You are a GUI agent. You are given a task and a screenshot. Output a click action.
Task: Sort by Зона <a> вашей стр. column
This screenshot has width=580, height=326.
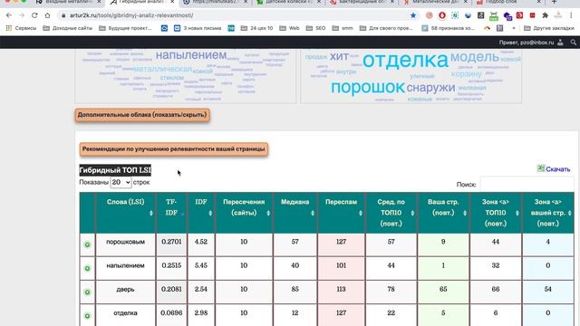click(x=547, y=213)
